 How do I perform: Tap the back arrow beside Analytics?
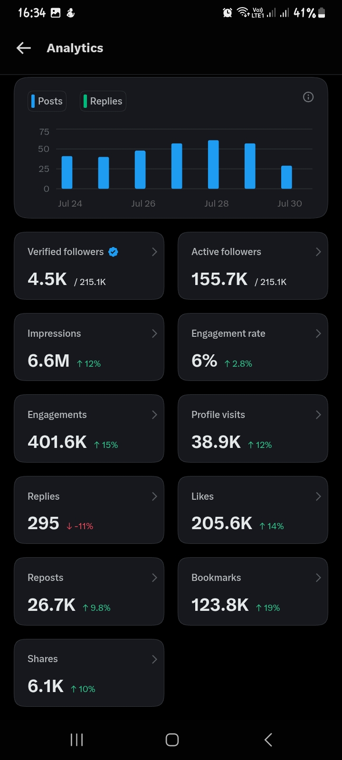23,48
